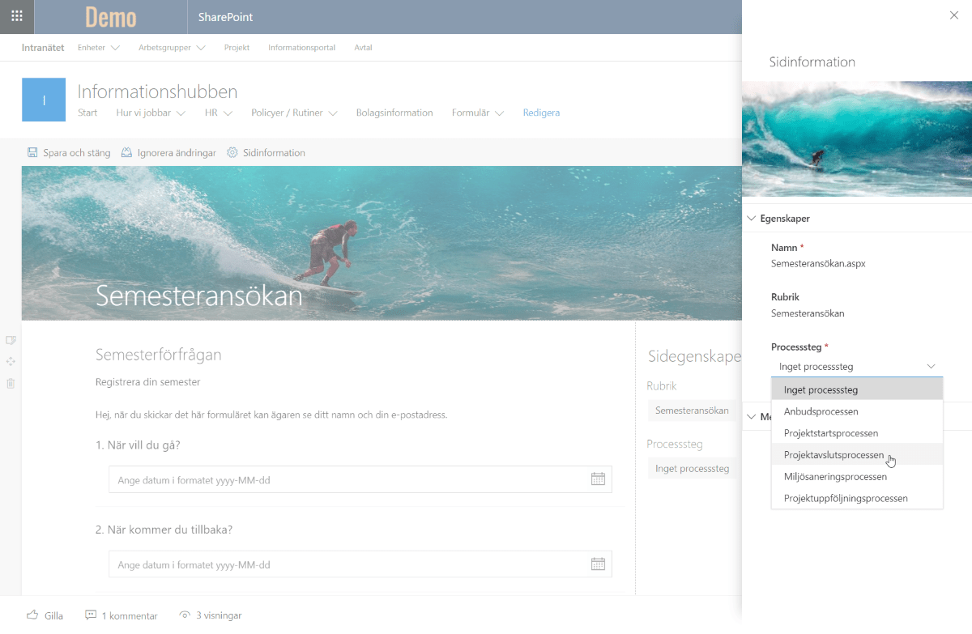The height and width of the screenshot is (634, 972).
Task: Open the Processteg dropdown field
Action: [856, 367]
